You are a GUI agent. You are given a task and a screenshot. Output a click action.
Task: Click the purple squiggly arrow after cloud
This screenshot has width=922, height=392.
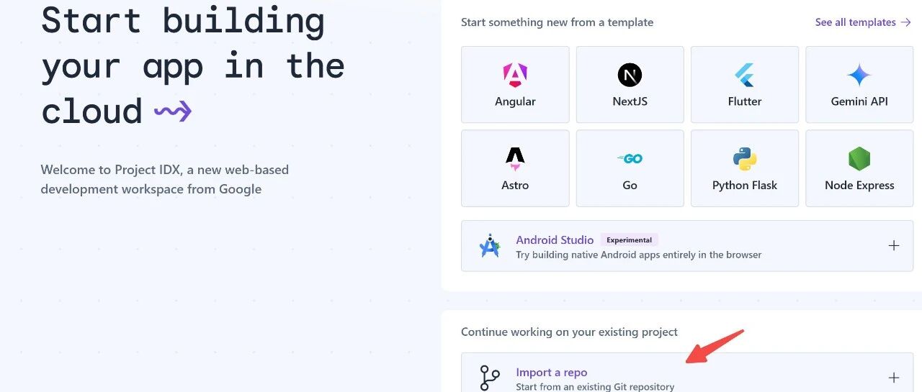[173, 111]
